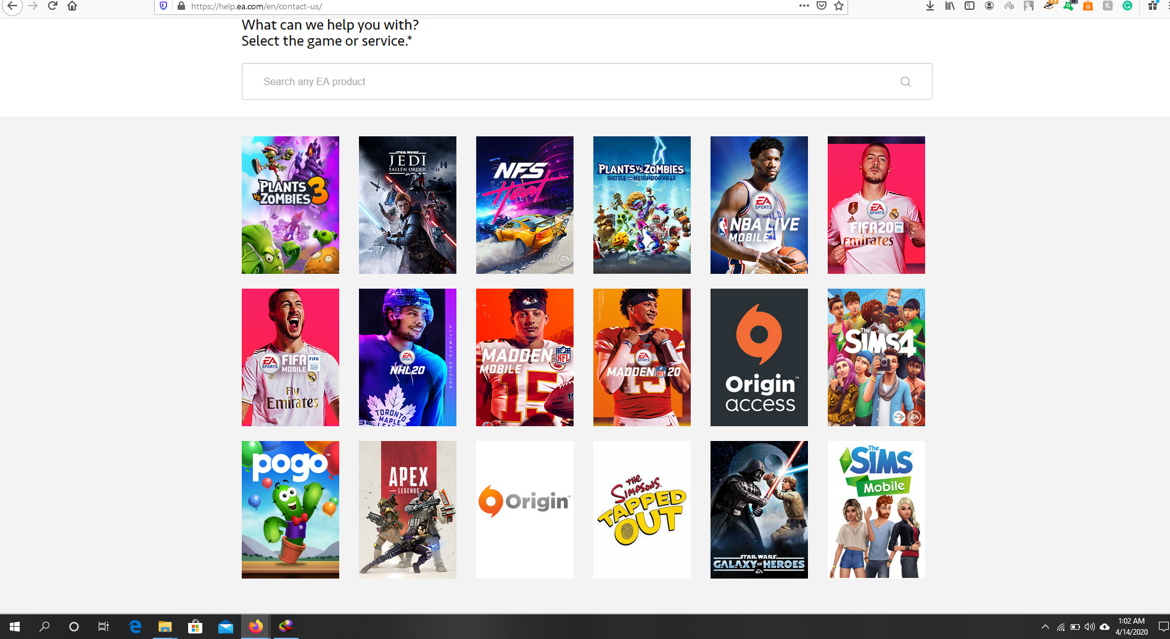Click the orange shopping bag extension icon
Viewport: 1170px width, 639px height.
pyautogui.click(x=1088, y=6)
